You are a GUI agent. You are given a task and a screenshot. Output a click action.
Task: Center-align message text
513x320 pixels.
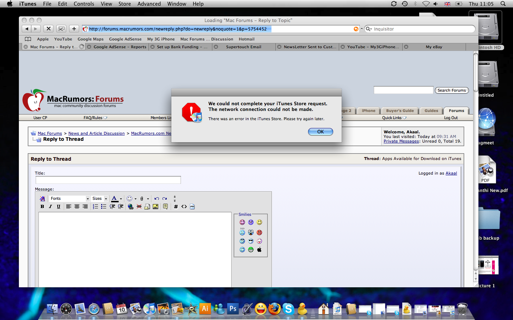pos(77,207)
